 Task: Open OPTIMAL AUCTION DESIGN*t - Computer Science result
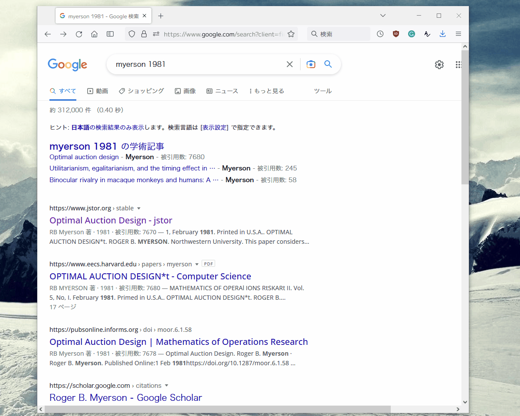point(150,276)
